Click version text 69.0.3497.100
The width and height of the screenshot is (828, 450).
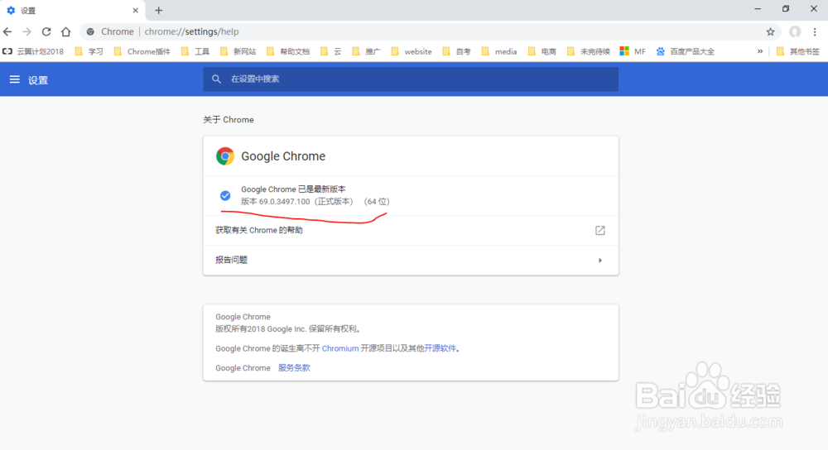(x=284, y=202)
